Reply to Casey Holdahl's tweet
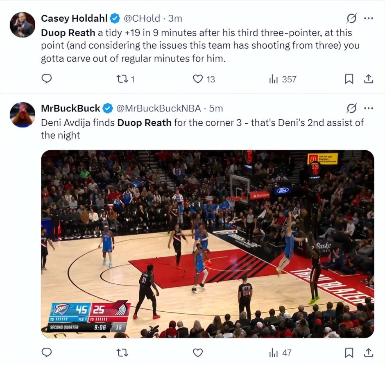Image resolution: width=385 pixels, height=365 pixels. [x=47, y=79]
